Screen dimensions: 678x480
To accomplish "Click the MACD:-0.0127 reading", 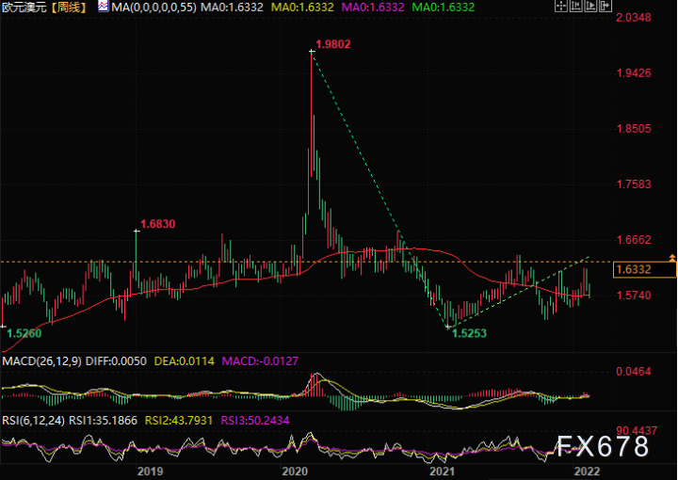I will [260, 361].
